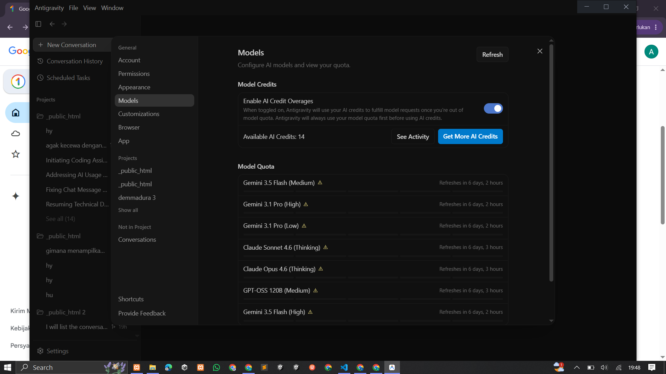Click the star icon in the browser sidebar
This screenshot has width=666, height=374.
(x=16, y=154)
